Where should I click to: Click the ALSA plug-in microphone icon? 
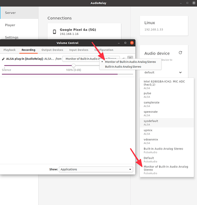tap(3, 59)
